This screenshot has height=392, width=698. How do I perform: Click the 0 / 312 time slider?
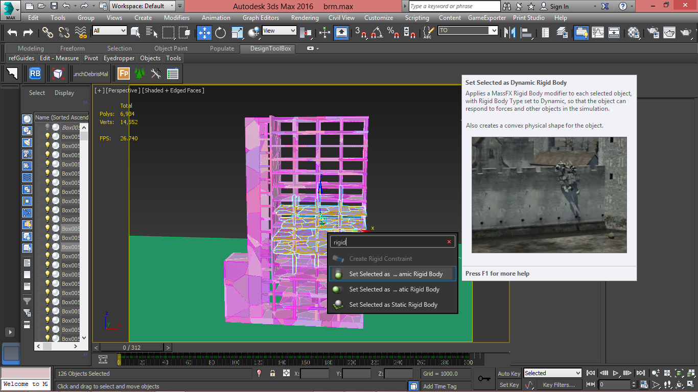coord(131,348)
